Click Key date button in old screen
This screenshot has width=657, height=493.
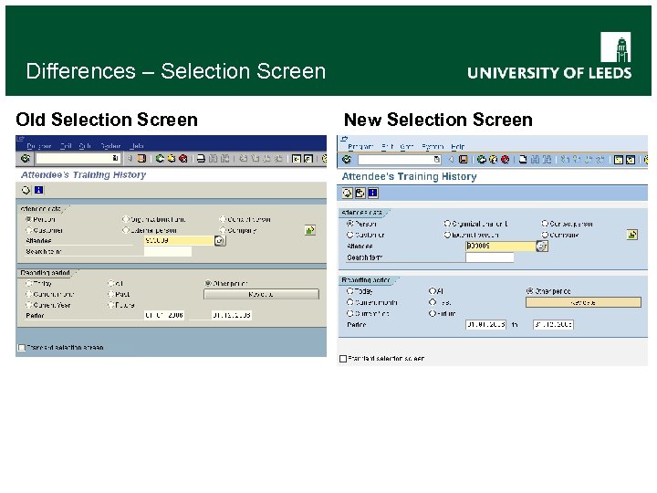click(x=262, y=294)
